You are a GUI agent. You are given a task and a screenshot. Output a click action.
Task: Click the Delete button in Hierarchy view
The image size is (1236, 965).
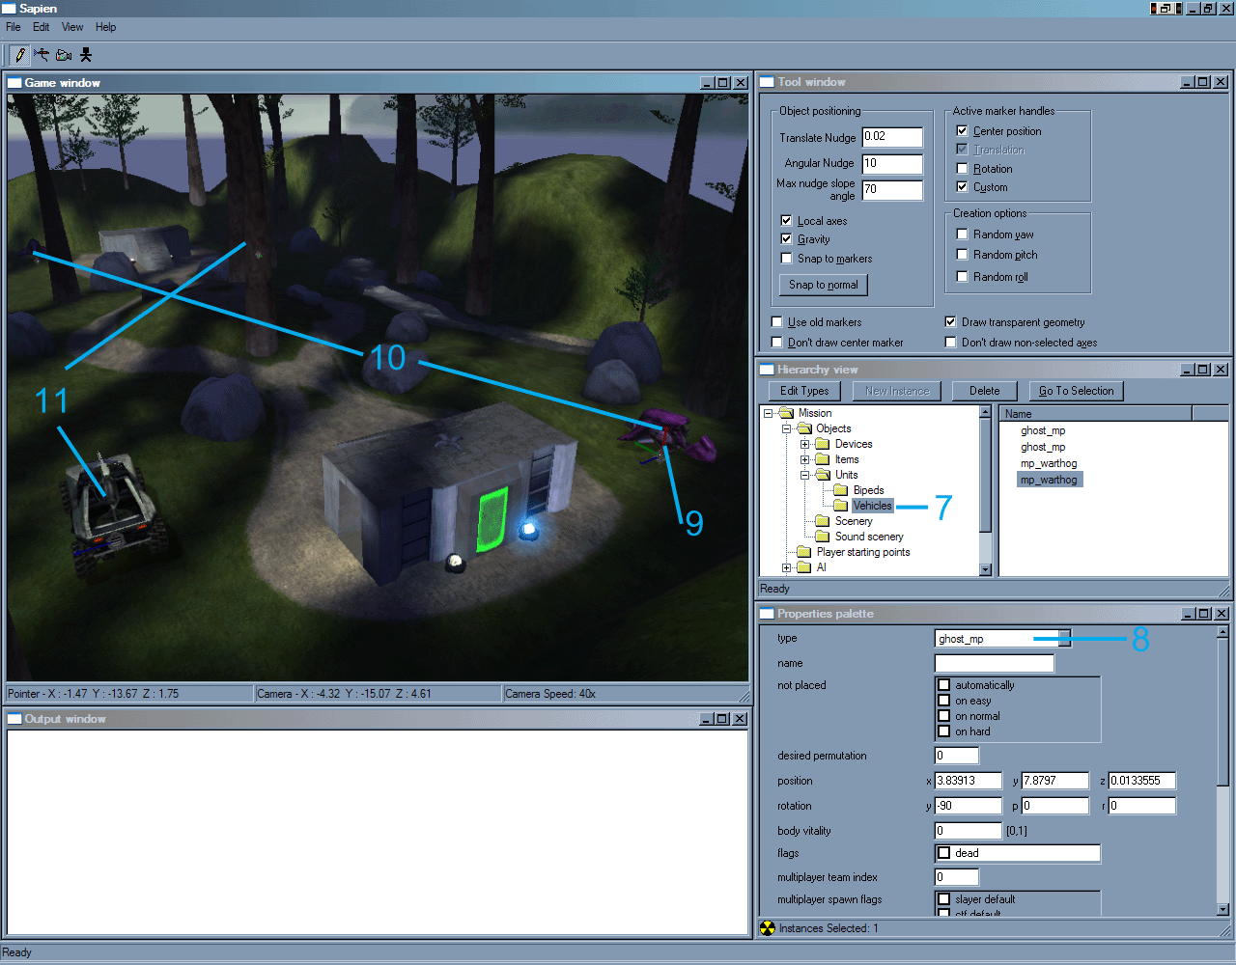tap(985, 391)
